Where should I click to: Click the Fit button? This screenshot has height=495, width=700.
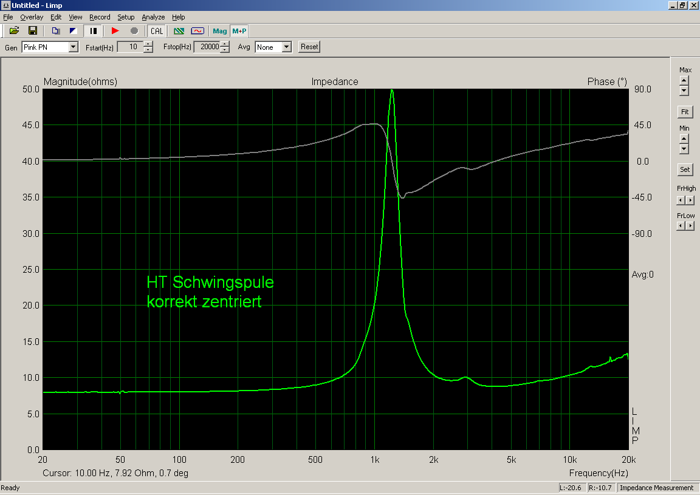pyautogui.click(x=685, y=112)
